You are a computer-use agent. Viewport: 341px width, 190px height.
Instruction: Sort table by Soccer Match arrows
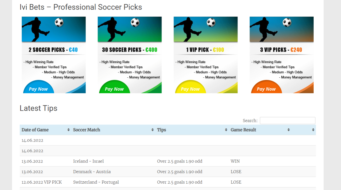click(x=153, y=130)
